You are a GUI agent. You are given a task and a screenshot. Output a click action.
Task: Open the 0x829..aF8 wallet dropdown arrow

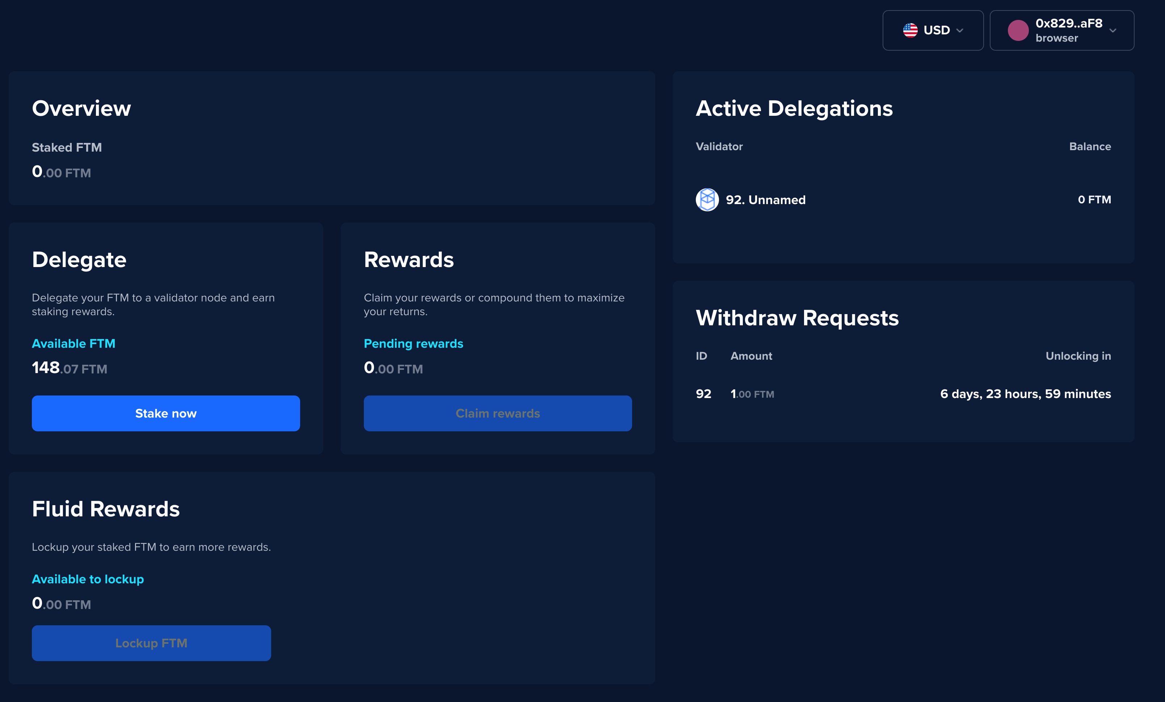pos(1113,31)
